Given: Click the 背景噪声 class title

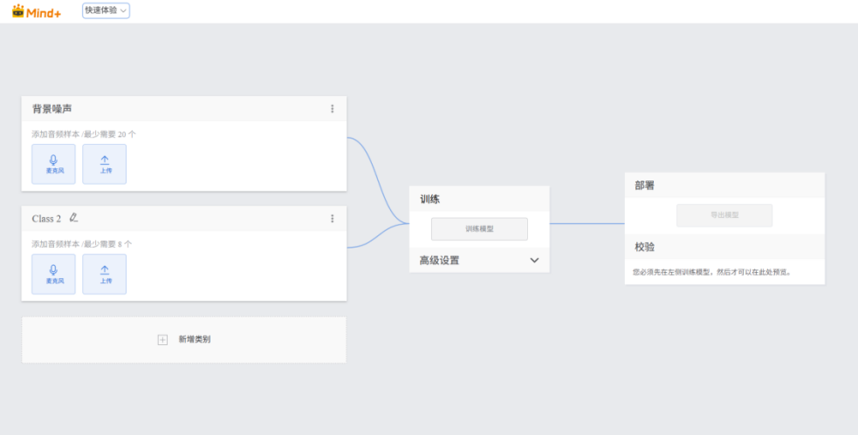Looking at the screenshot, I should (51, 109).
